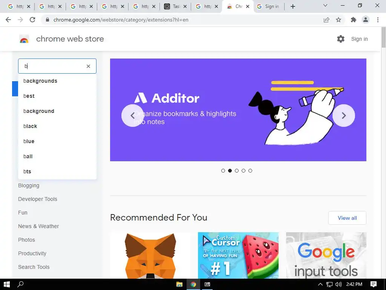
Task: Choose the 'background' suggestion
Action: click(57, 111)
